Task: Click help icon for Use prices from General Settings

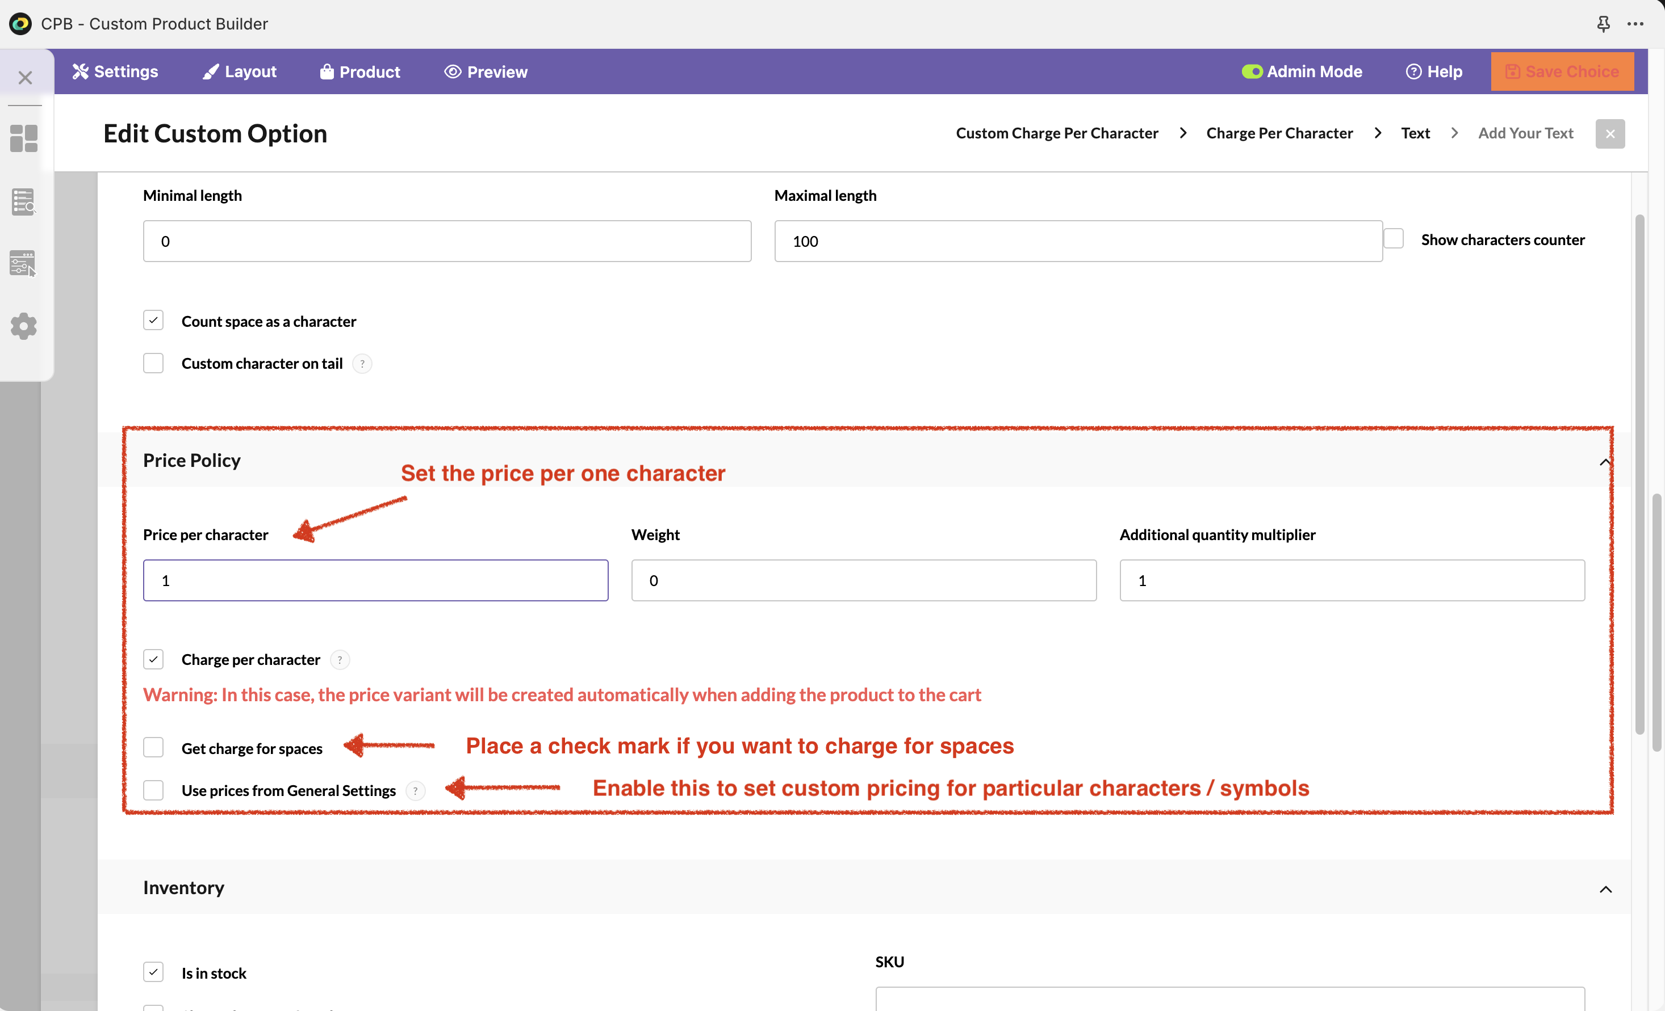Action: click(x=416, y=790)
